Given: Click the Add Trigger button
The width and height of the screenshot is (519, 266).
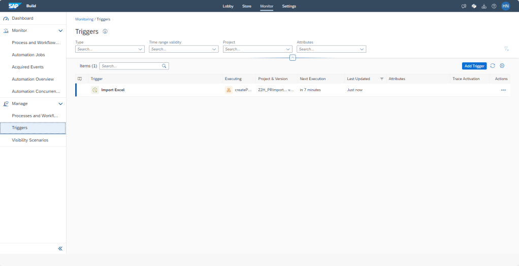Looking at the screenshot, I should [x=474, y=66].
